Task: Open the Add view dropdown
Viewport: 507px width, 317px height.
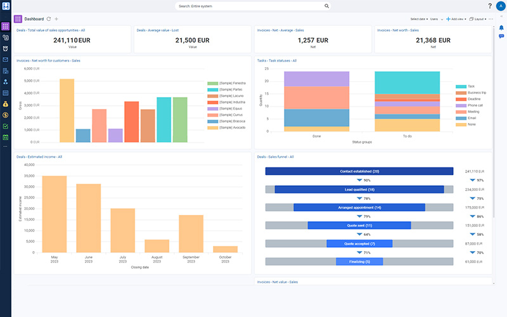Action: (x=456, y=19)
